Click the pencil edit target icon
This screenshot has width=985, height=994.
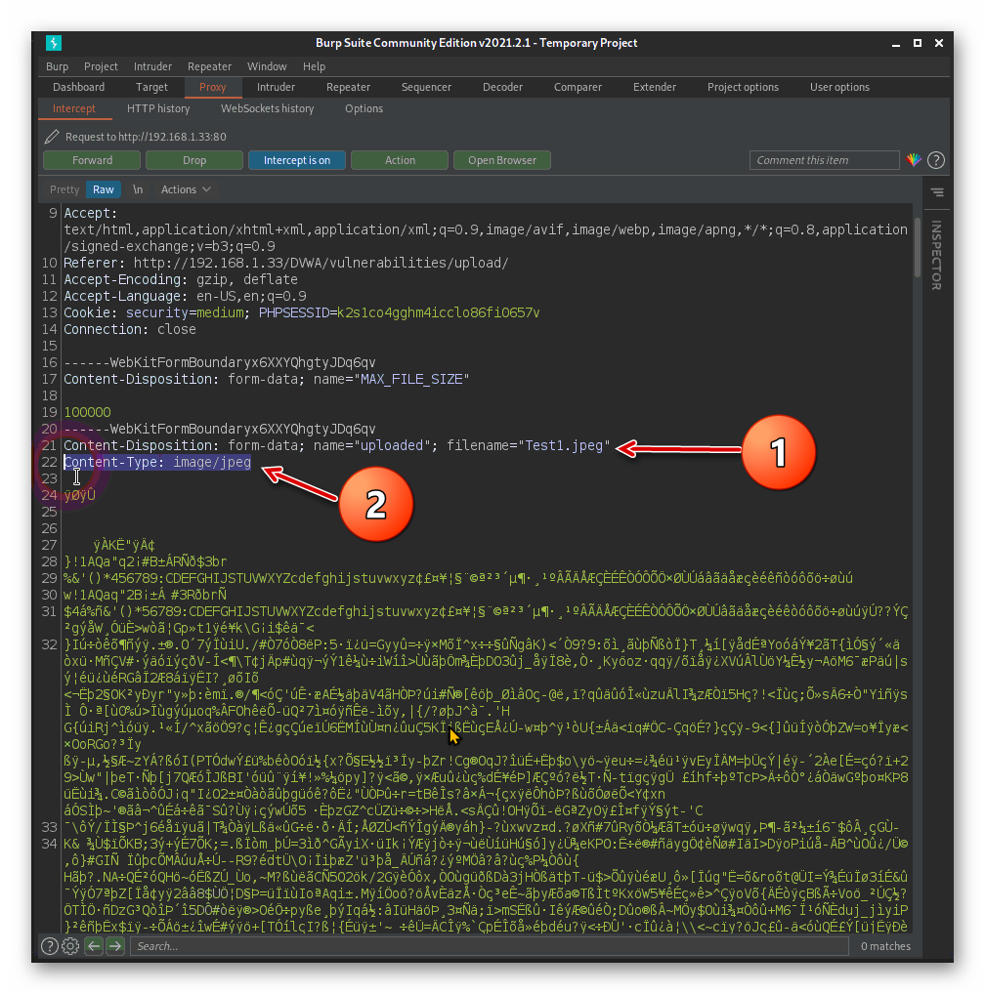(x=52, y=137)
